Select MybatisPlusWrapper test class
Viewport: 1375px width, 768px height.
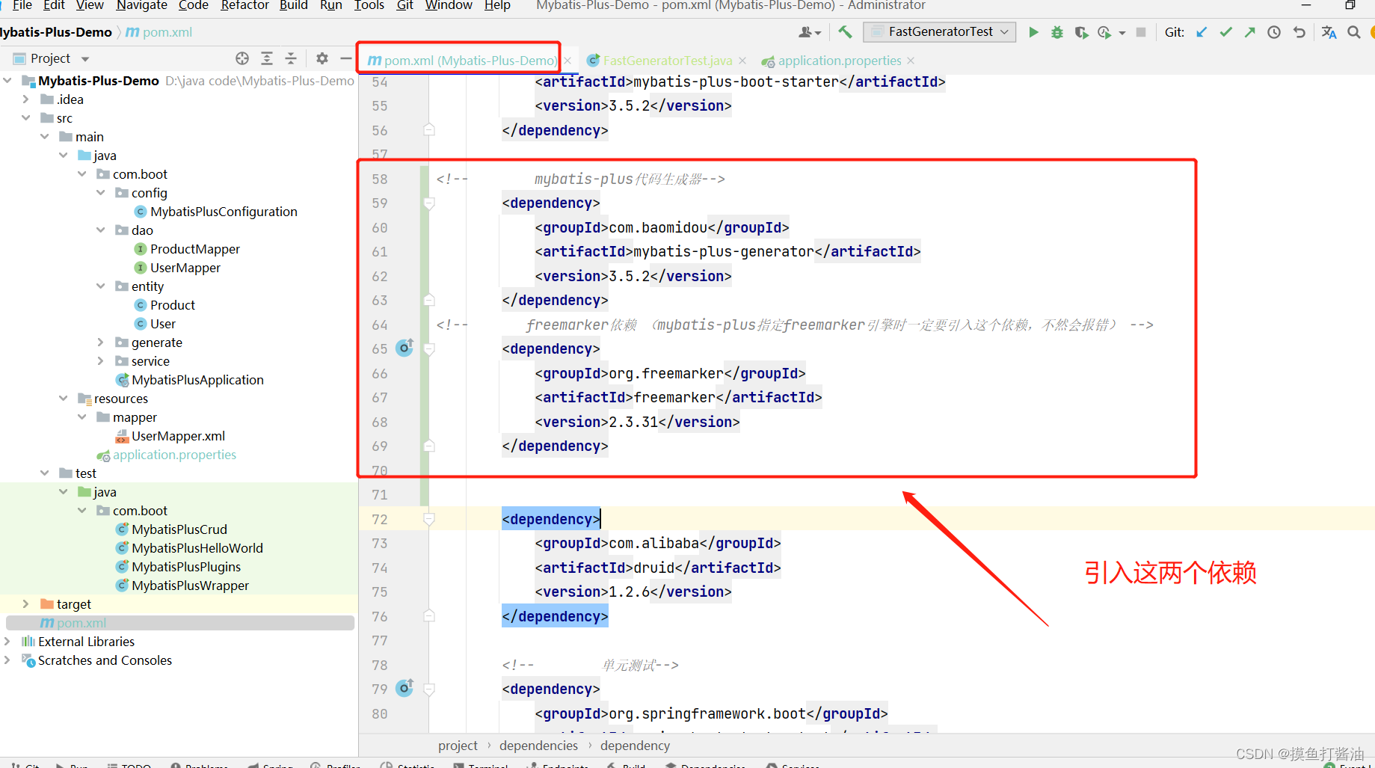click(190, 586)
